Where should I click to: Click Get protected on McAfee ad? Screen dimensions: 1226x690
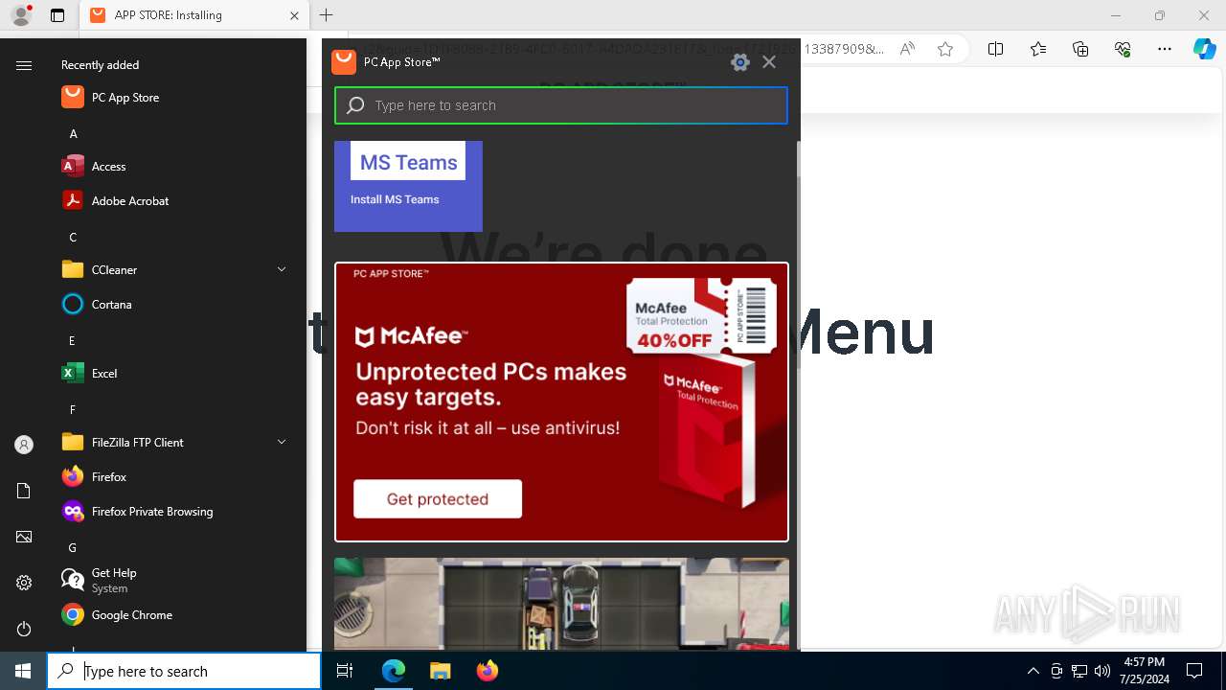[438, 498]
